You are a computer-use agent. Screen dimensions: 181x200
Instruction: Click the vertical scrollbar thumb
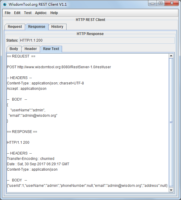coord(171,122)
